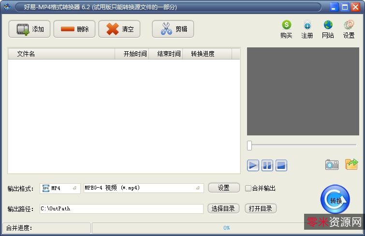Play the preview video
The image size is (365, 236).
[x=253, y=165]
